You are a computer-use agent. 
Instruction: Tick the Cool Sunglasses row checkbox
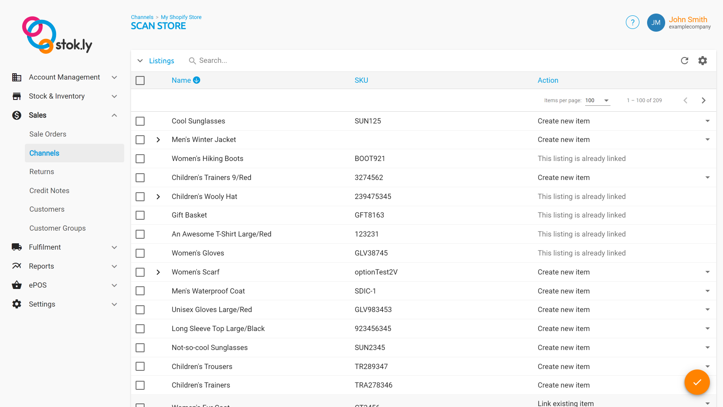point(140,121)
